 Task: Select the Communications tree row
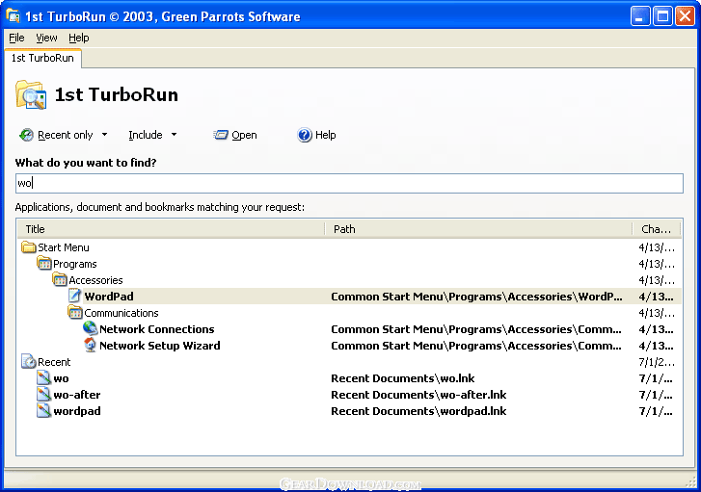point(121,313)
